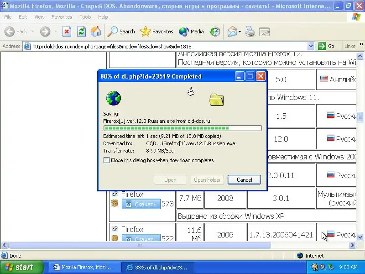Open the View menu
This screenshot has width=365, height=274.
click(39, 17)
